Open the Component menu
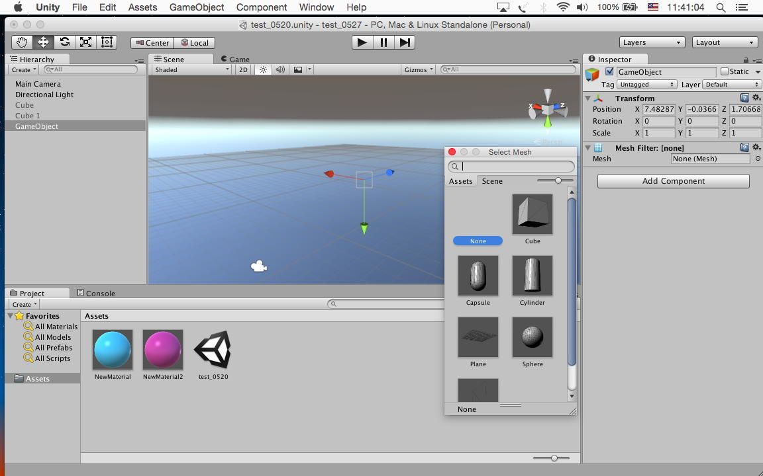The height and width of the screenshot is (476, 763). (262, 7)
